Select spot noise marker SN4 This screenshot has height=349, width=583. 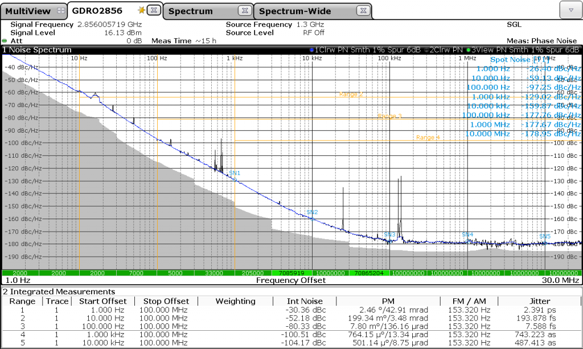click(x=467, y=235)
